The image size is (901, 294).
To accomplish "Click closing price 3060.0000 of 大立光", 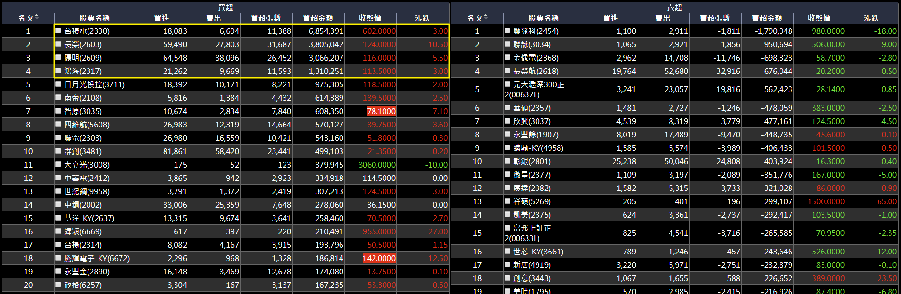I will tap(377, 165).
